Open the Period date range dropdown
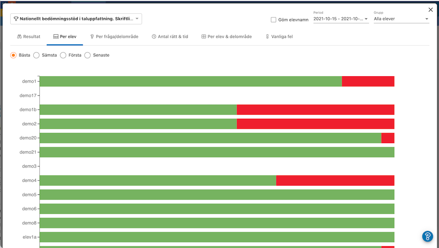This screenshot has width=439, height=248. click(341, 19)
